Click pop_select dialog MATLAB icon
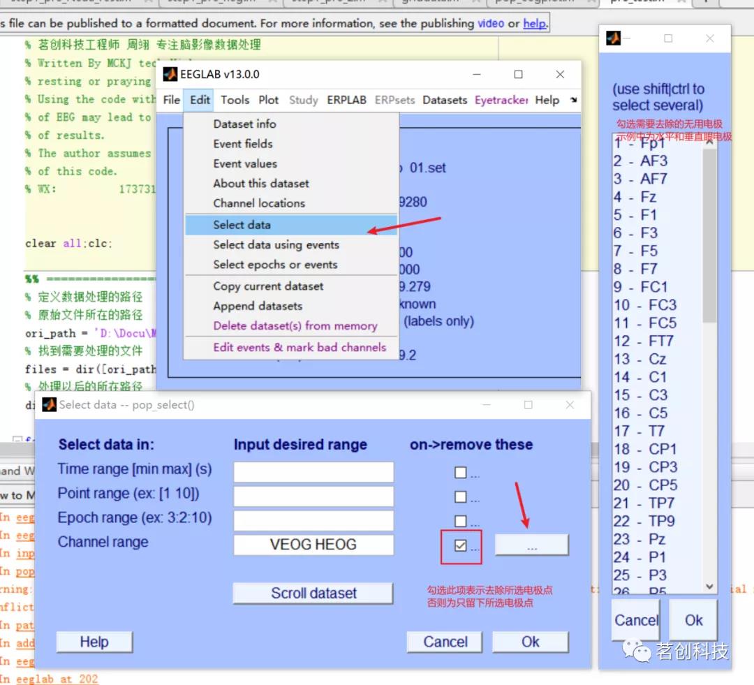 (x=49, y=404)
